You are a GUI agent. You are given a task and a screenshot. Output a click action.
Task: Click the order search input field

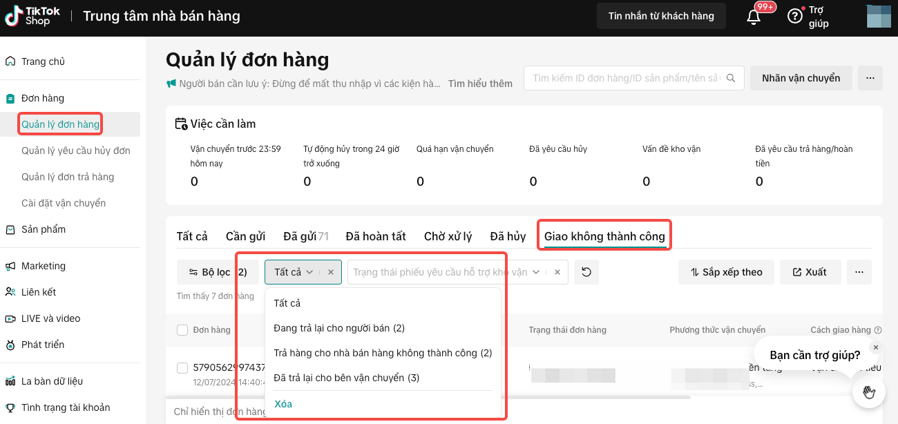click(x=625, y=78)
